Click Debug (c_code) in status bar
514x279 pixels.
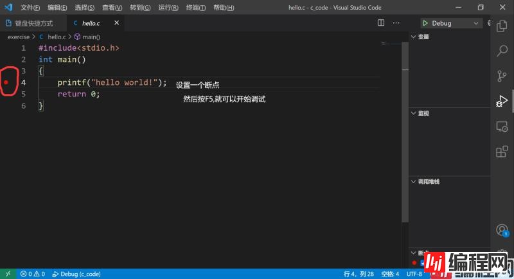click(x=76, y=274)
